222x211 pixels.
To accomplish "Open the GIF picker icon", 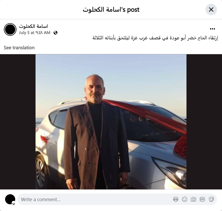I will coord(202,199).
